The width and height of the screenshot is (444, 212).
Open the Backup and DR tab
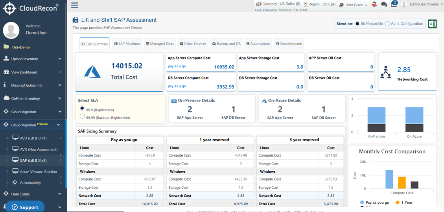click(x=226, y=44)
